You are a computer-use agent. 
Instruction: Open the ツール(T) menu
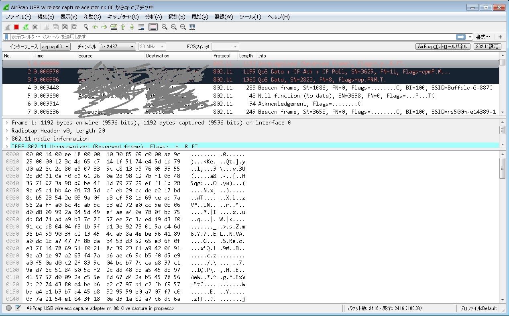250,17
